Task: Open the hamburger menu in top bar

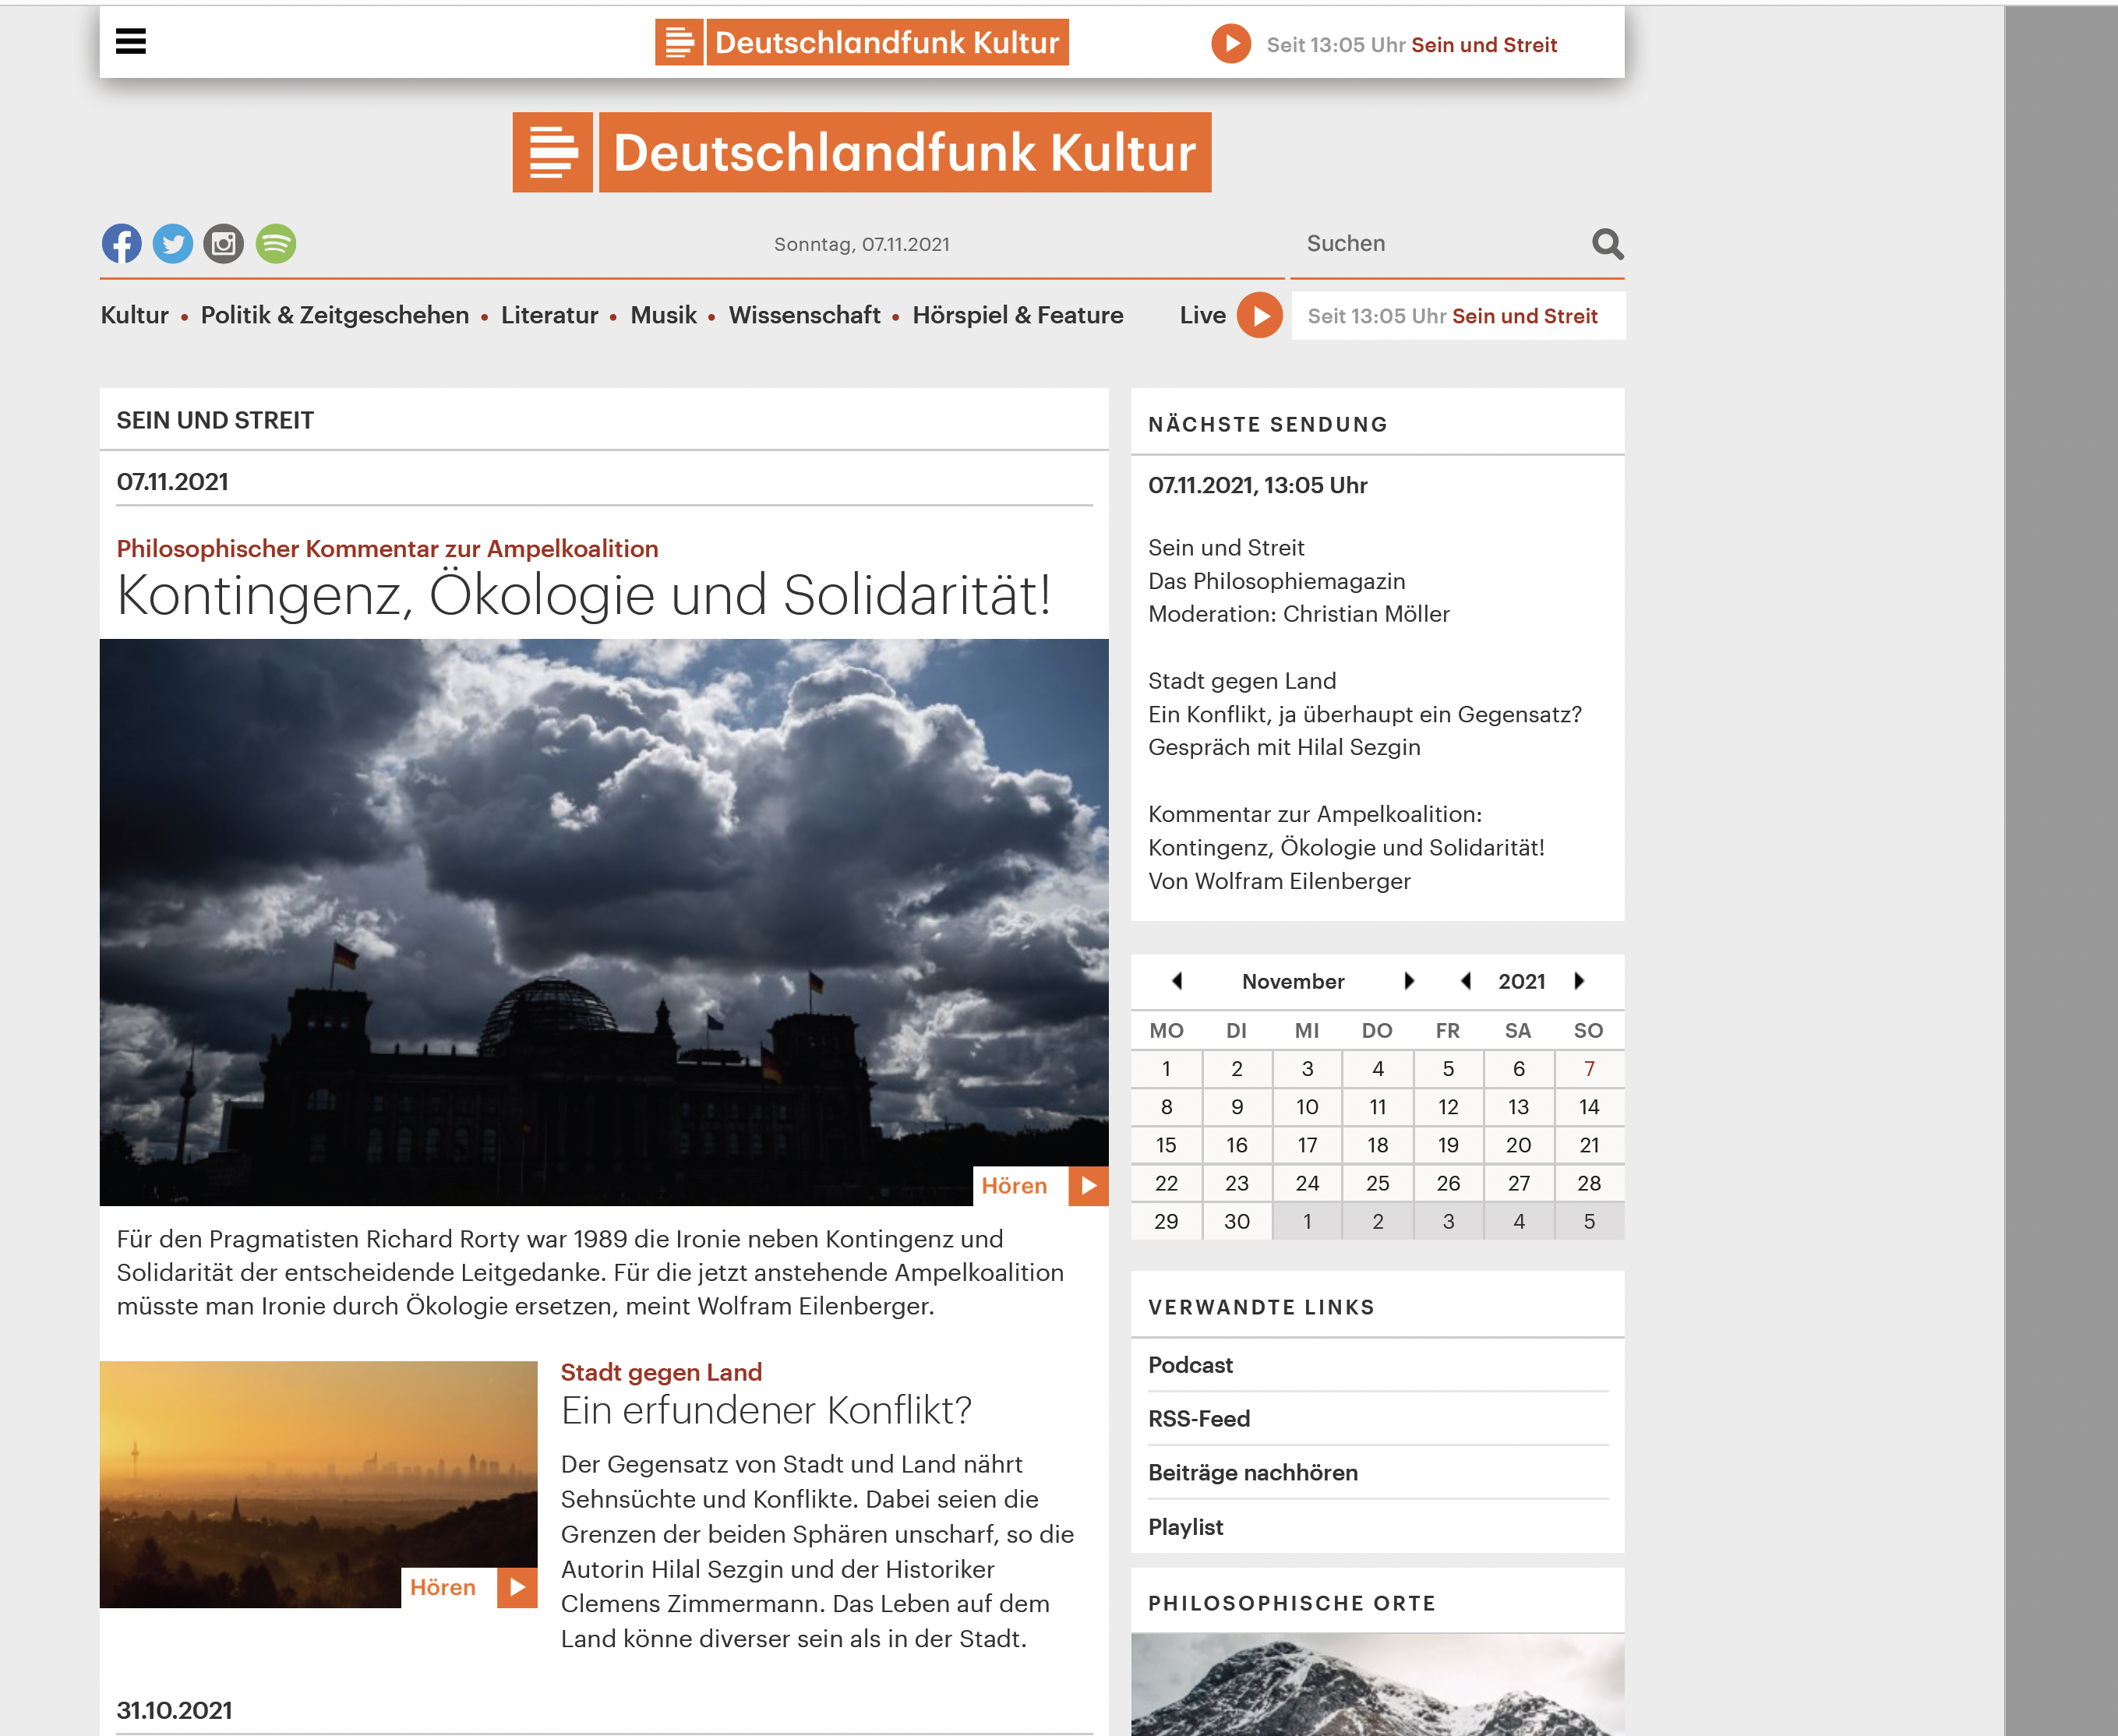Action: tap(131, 41)
